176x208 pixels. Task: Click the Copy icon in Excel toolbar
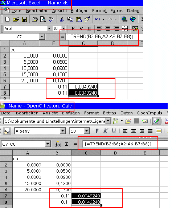pos(70,19)
